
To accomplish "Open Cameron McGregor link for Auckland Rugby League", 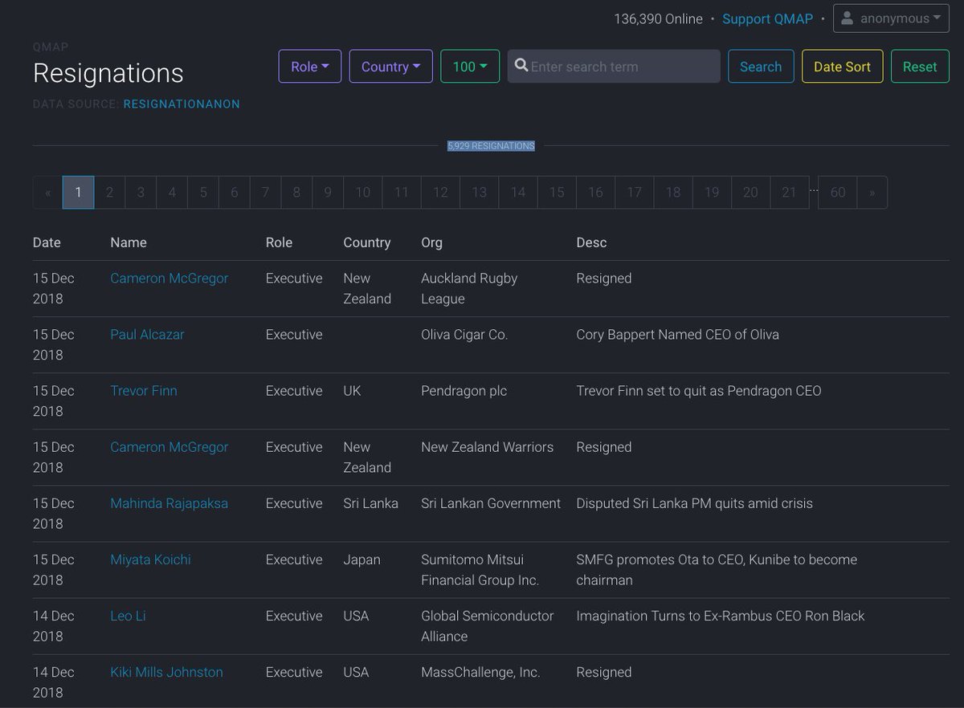I will [x=170, y=279].
